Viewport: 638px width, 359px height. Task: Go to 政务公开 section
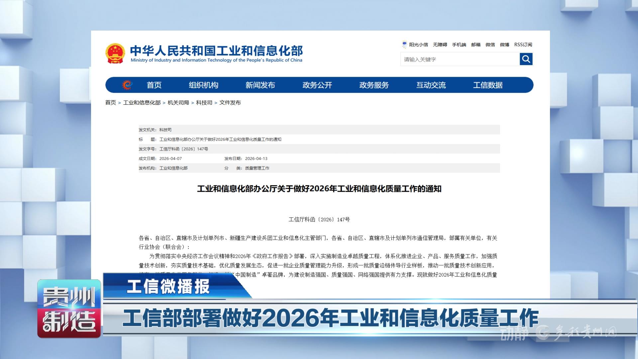tap(317, 85)
